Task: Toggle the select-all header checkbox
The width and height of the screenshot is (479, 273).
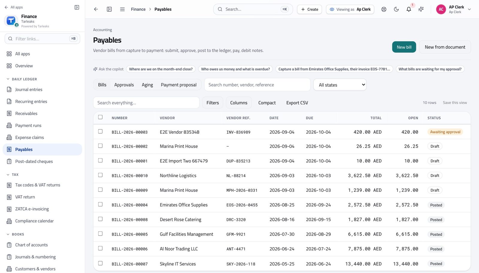Action: [x=100, y=117]
